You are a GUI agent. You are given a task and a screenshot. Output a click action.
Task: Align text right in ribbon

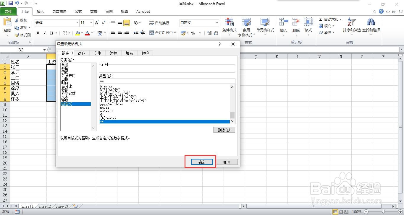[x=127, y=33]
